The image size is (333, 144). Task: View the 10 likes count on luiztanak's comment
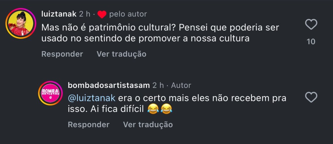[x=311, y=42]
